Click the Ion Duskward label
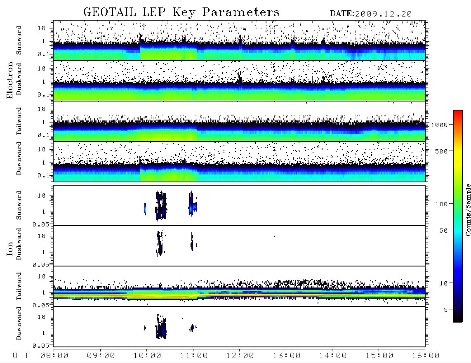The image size is (471, 363). (x=19, y=244)
